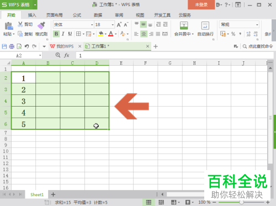Add a new document tab with plus
The width and height of the screenshot is (276, 206).
click(156, 46)
